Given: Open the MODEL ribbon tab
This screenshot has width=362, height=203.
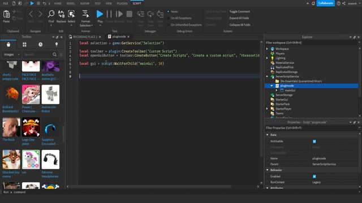Looking at the screenshot, I should (71, 3).
